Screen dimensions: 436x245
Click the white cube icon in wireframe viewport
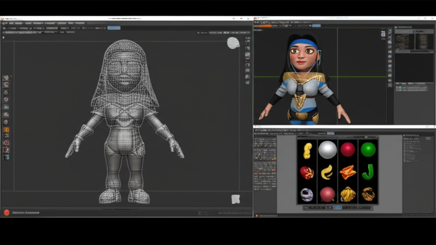[235, 199]
